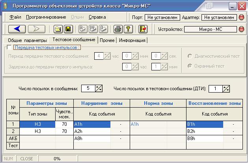Click the application icon in the title bar
248x163 pixels.
(x=6, y=6)
